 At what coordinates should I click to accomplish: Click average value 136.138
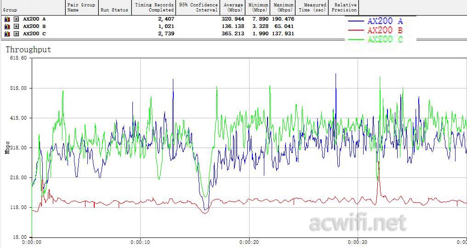(233, 27)
